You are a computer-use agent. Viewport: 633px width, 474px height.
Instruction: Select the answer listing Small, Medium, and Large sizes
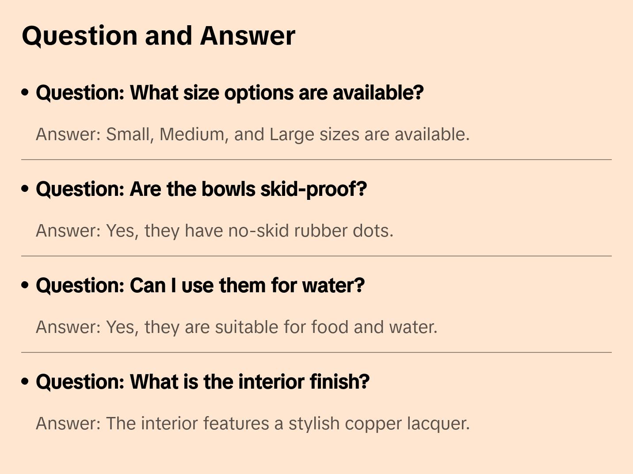252,134
